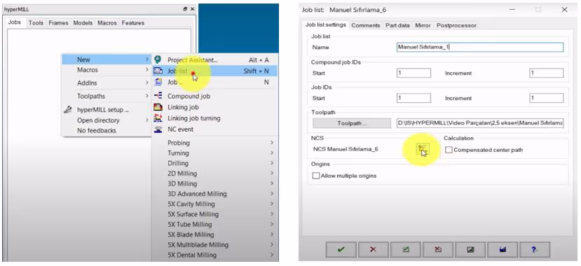Click the Job IDs Start field

point(413,98)
